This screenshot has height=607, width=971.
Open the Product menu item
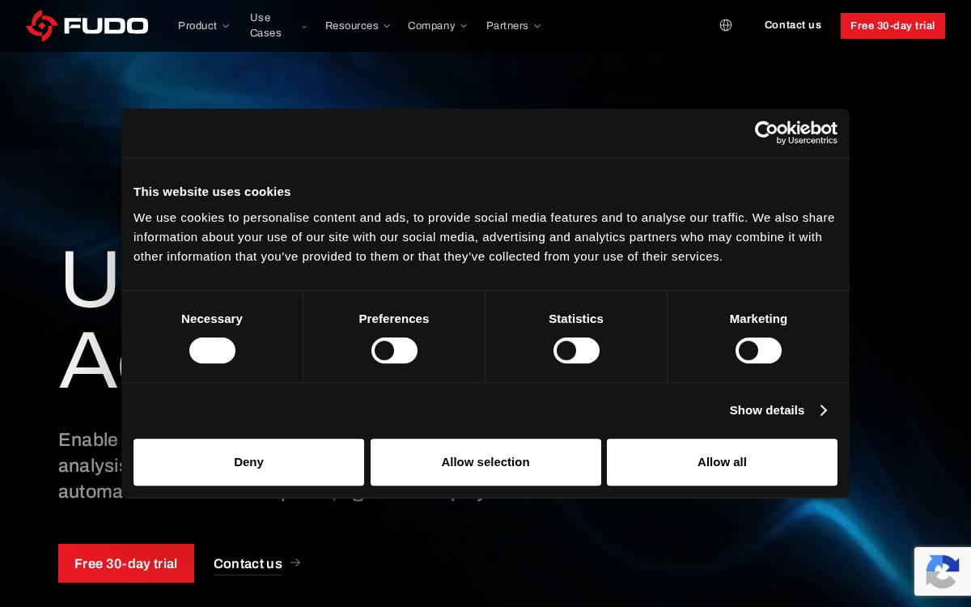(197, 26)
